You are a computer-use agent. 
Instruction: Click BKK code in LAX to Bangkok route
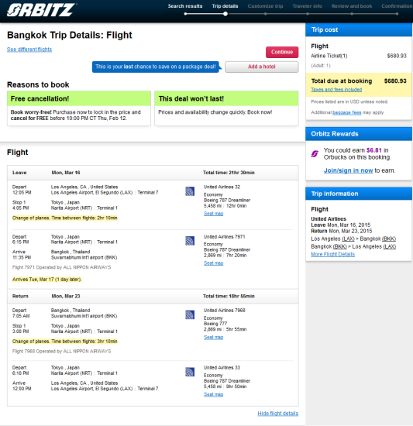click(x=389, y=239)
